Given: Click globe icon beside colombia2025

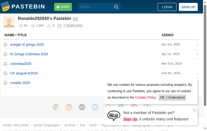Looking at the screenshot, I should [x=5, y=64].
